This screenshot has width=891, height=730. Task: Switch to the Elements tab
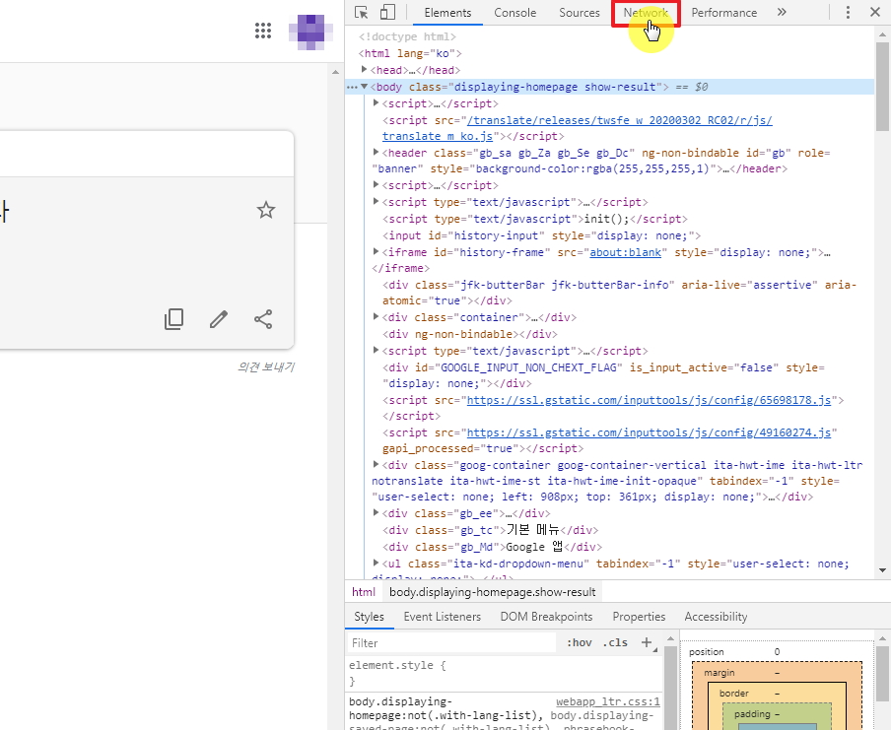click(447, 13)
